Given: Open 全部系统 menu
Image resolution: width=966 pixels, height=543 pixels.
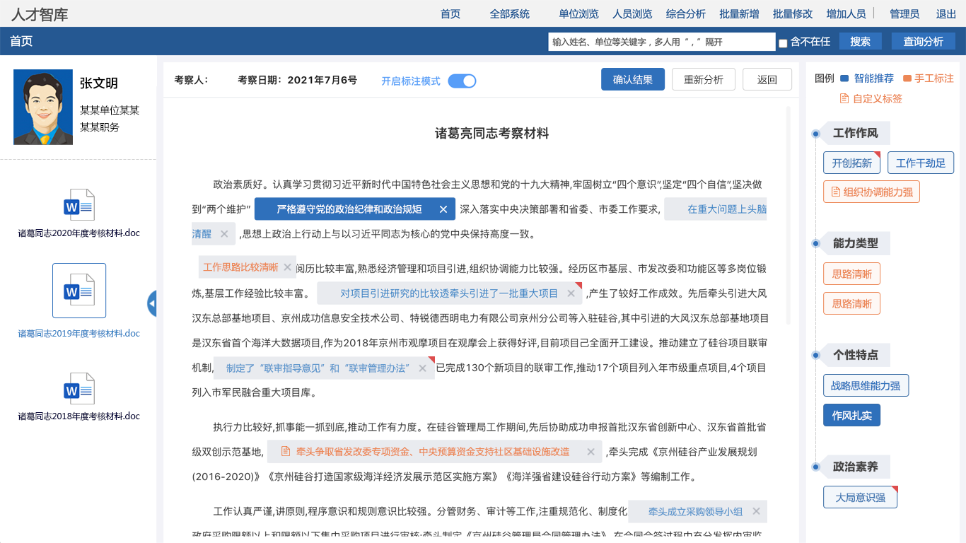Looking at the screenshot, I should (510, 14).
